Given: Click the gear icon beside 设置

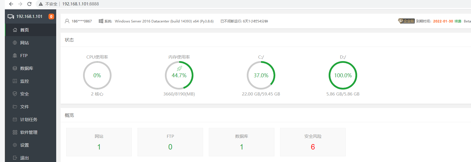Looking at the screenshot, I should pyautogui.click(x=15, y=145).
